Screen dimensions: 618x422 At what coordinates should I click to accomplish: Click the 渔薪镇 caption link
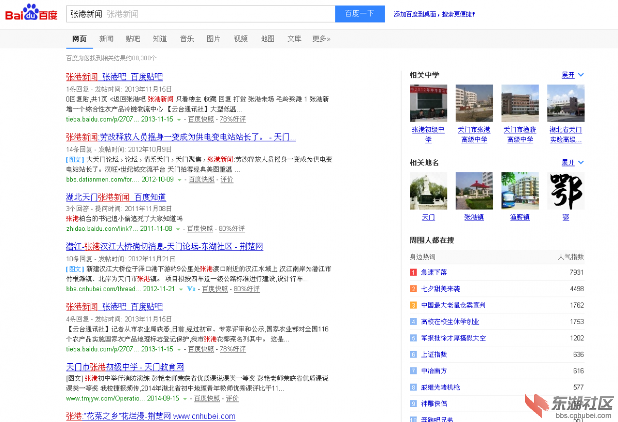520,217
